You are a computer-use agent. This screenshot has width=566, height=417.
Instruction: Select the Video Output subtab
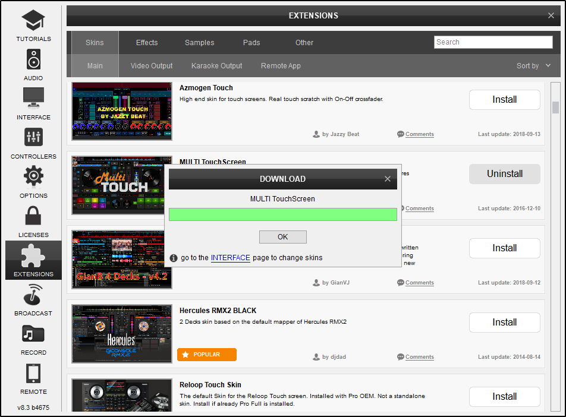click(x=152, y=66)
